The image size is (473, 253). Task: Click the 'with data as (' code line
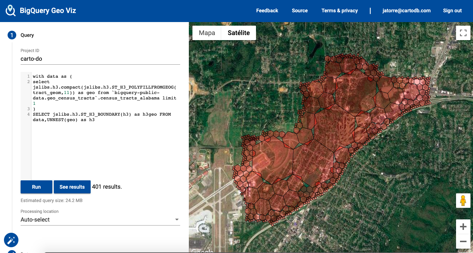(x=52, y=76)
